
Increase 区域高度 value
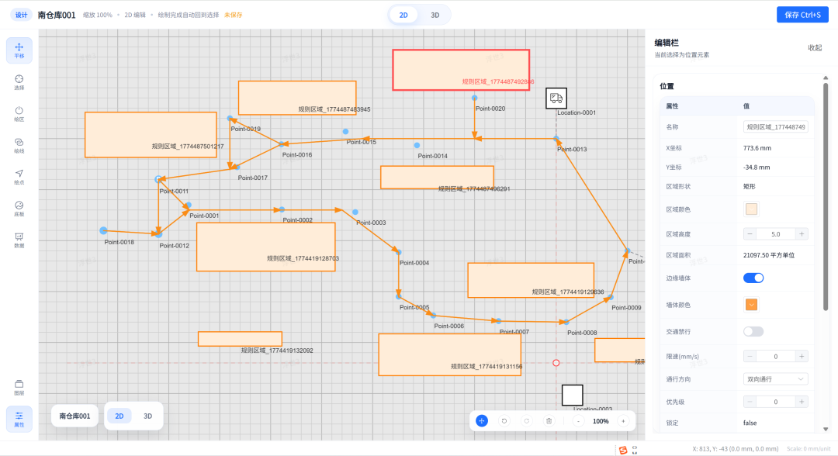[802, 234]
